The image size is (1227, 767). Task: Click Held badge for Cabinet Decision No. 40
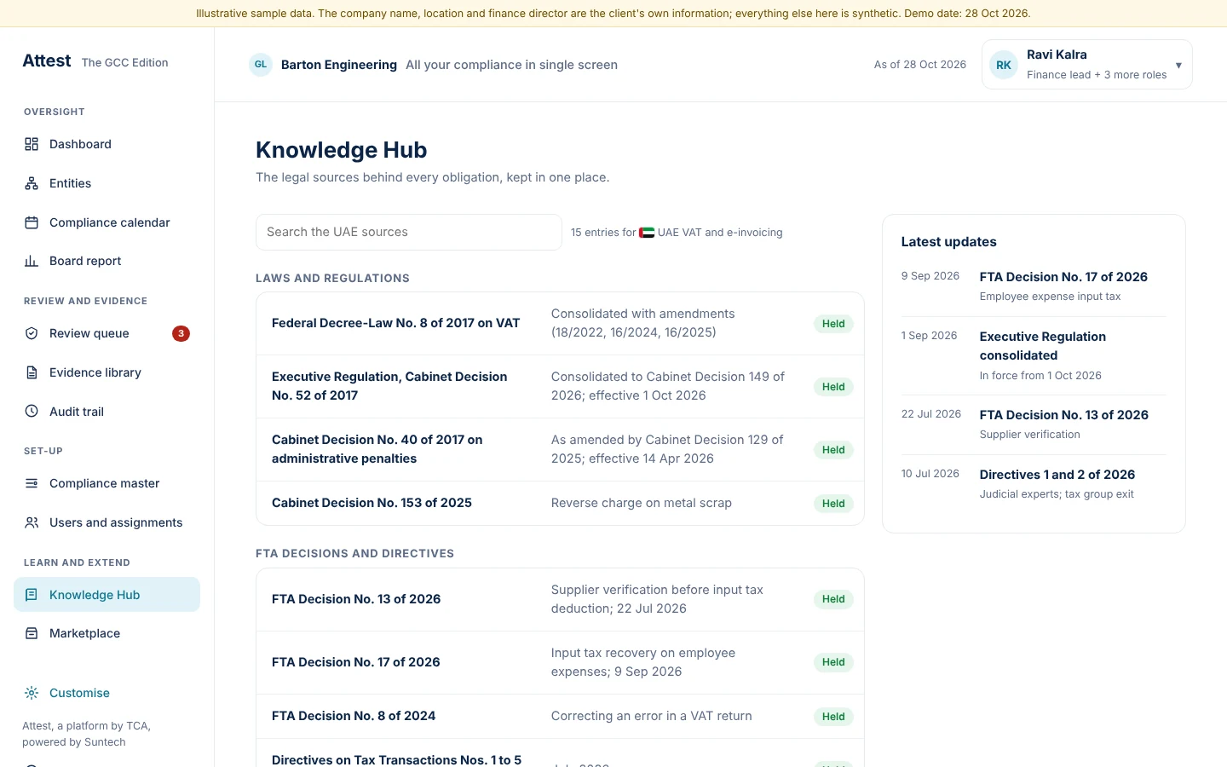833,450
